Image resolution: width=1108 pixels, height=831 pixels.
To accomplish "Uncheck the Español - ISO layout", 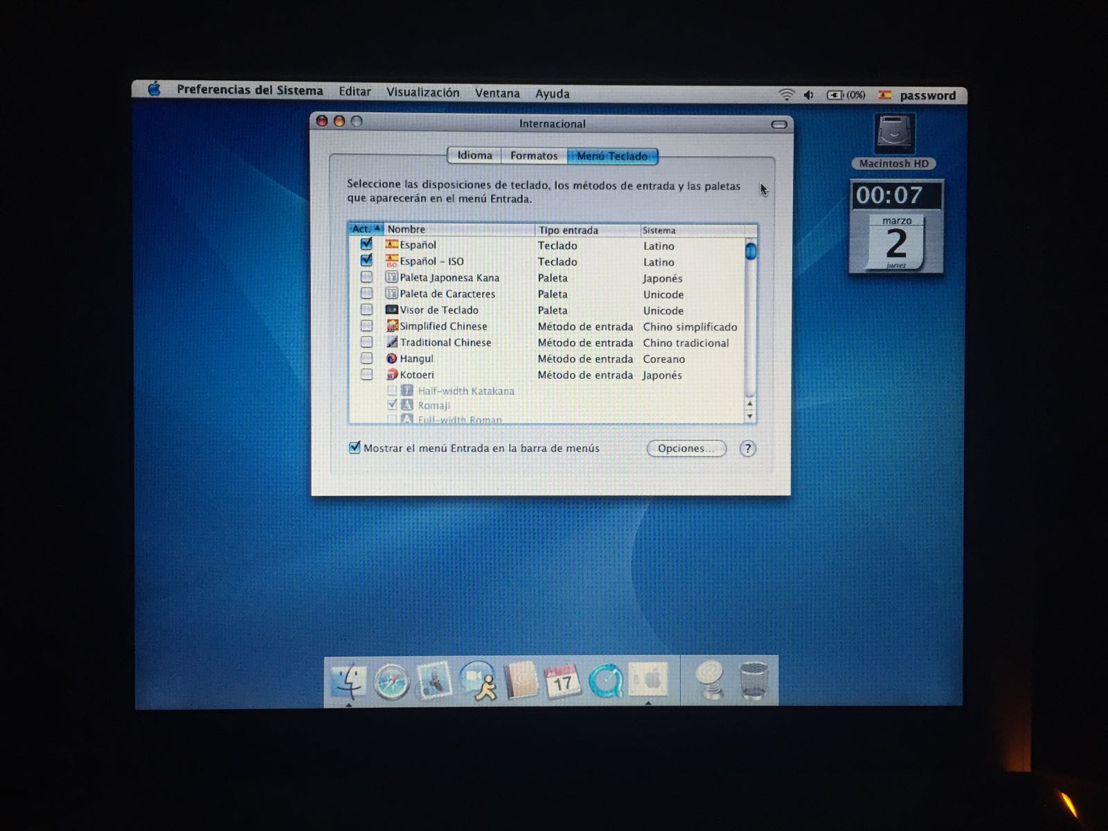I will pos(366,260).
